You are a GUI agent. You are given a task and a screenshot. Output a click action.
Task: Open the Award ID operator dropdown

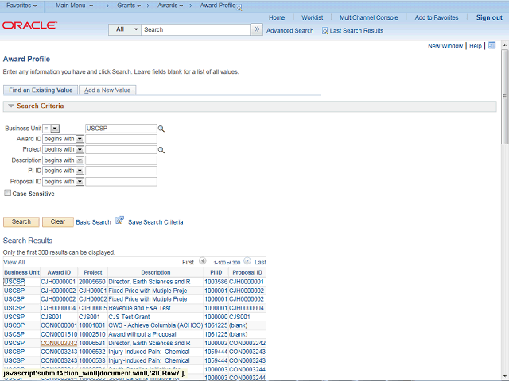point(80,139)
